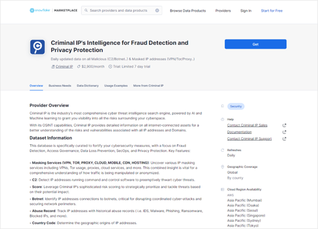Click the Botnet bullet label
This screenshot has width=318, height=229.
[x=38, y=199]
